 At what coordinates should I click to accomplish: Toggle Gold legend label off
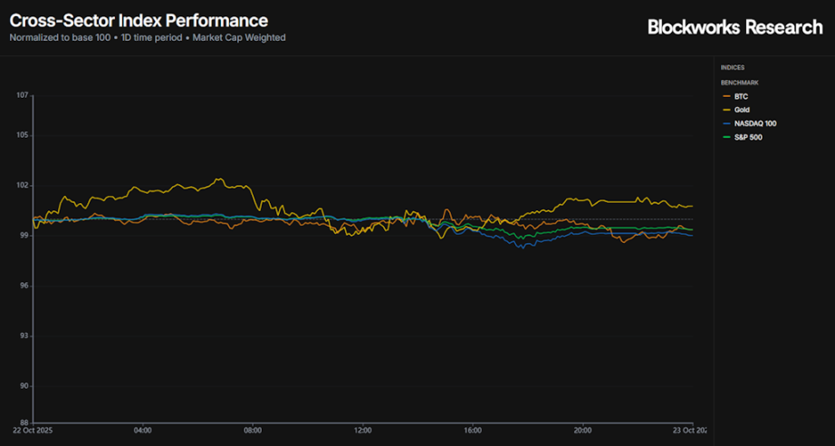743,110
